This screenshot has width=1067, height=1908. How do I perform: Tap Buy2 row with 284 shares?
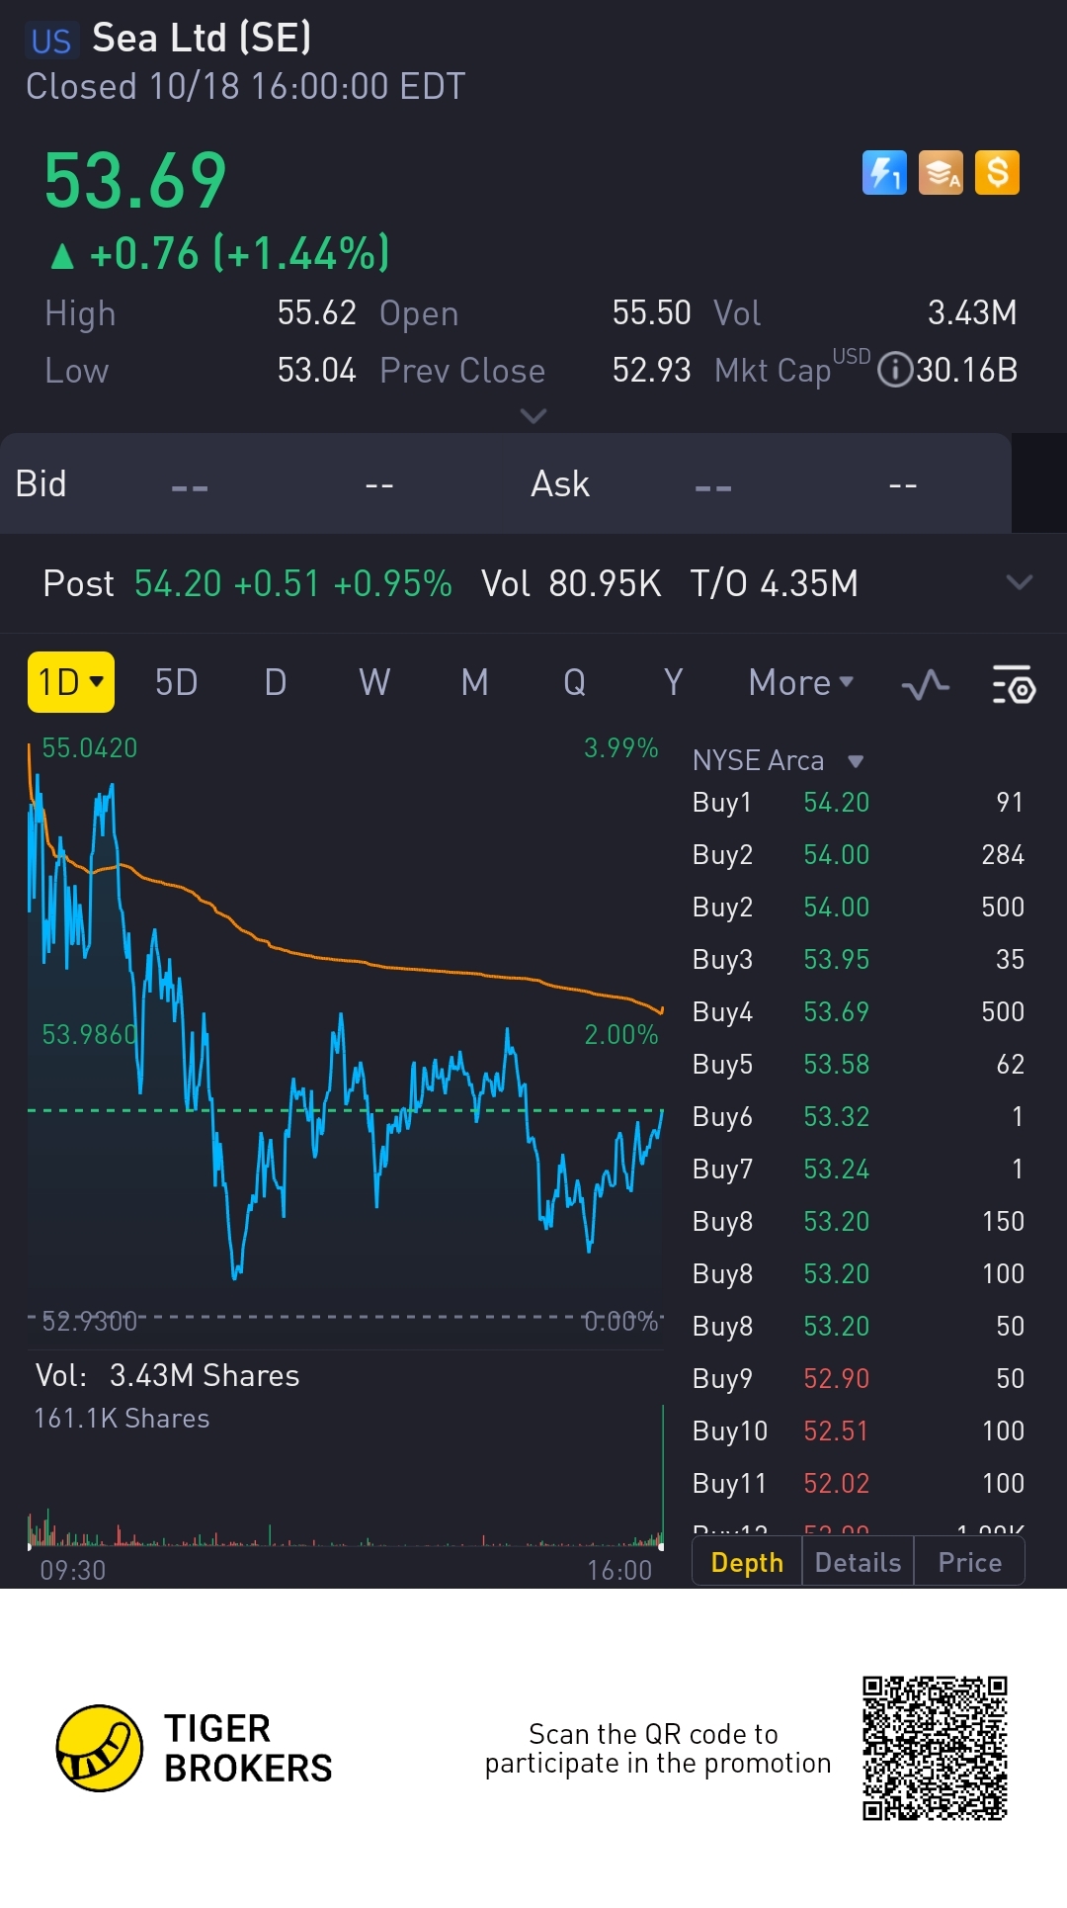click(x=858, y=854)
